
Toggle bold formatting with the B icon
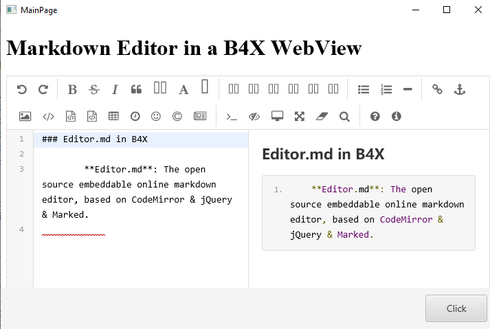(72, 90)
